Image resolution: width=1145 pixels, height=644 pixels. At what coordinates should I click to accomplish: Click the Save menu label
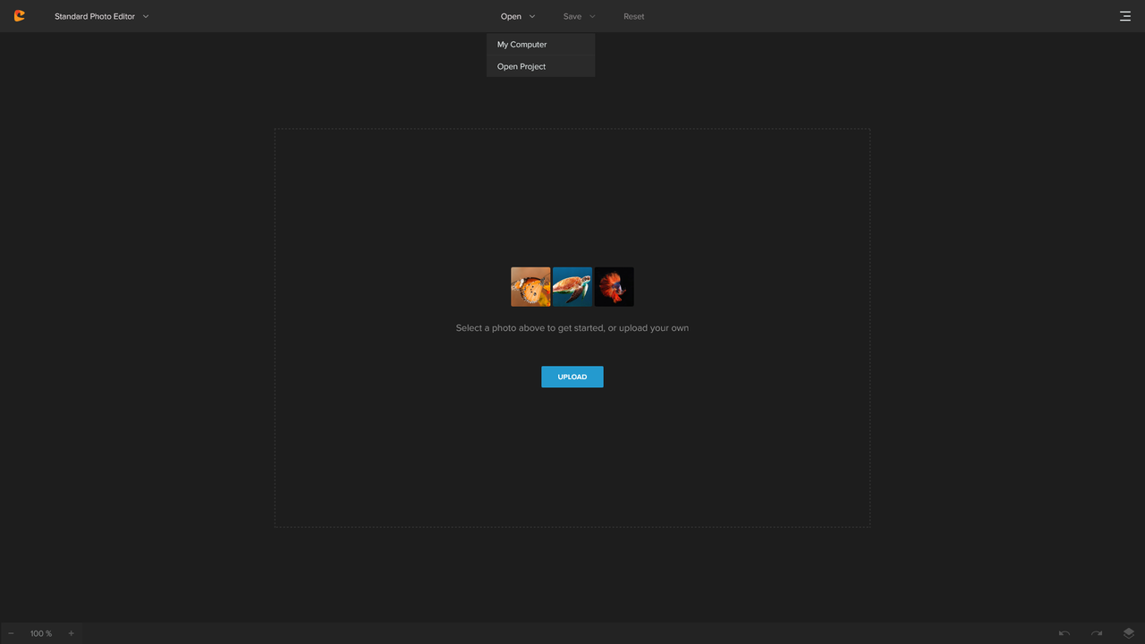(572, 16)
